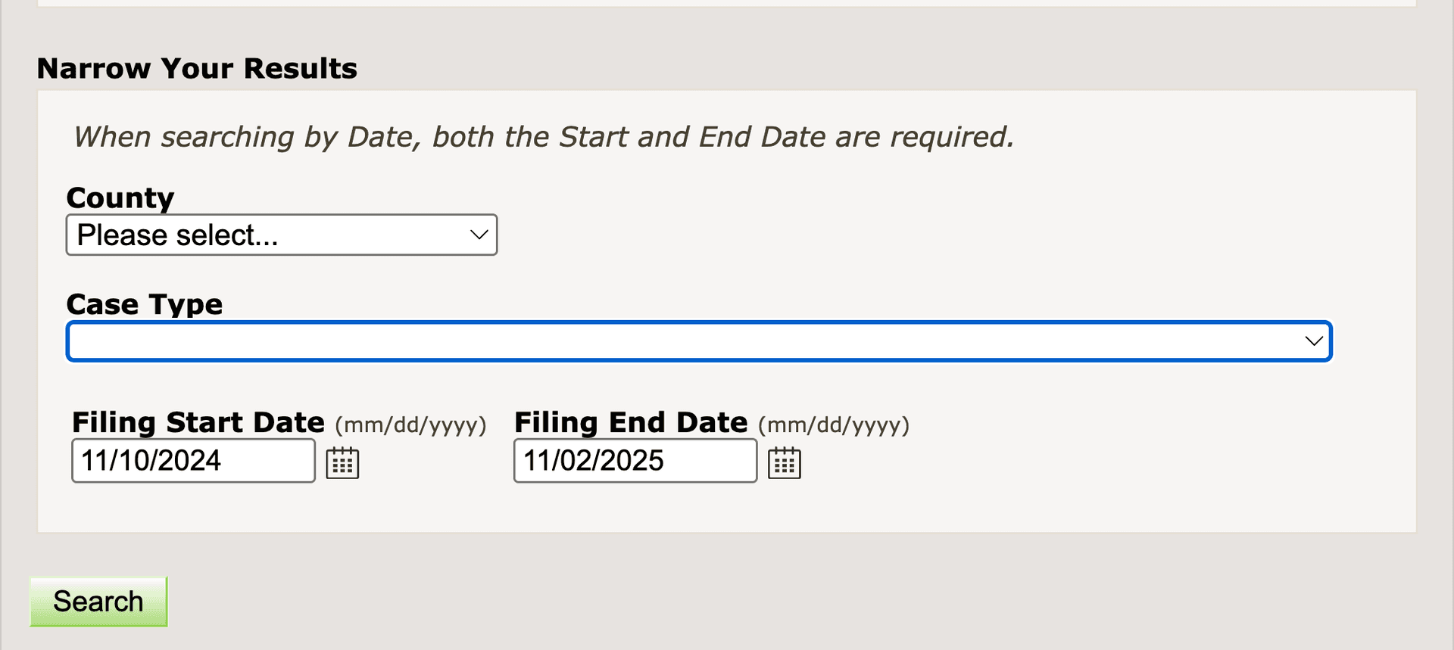
Task: Click the Case Type dropdown chevron arrow
Action: click(1312, 341)
